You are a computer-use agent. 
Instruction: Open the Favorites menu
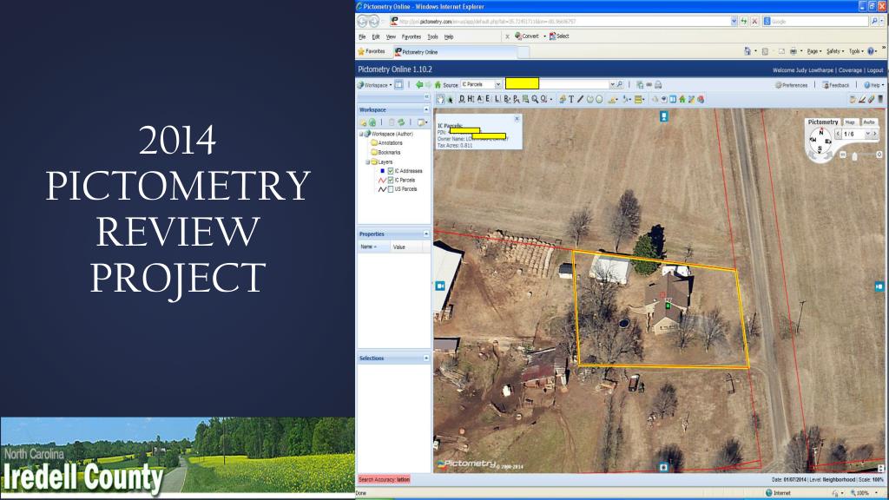tap(411, 36)
